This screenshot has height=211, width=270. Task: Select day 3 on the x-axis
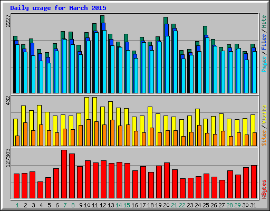33,205
